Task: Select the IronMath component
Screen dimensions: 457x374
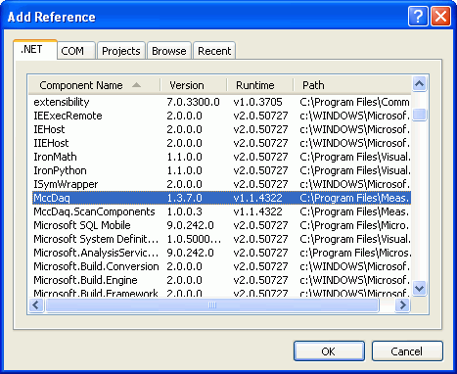Action: click(x=221, y=157)
